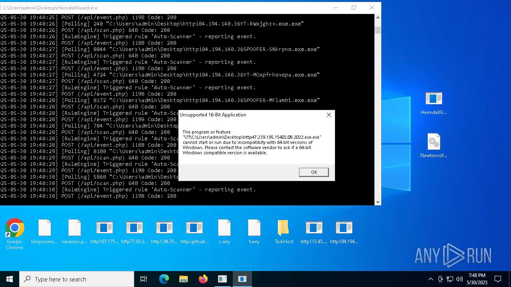Open the notification center icon
This screenshot has height=287, width=511.
tap(498, 279)
